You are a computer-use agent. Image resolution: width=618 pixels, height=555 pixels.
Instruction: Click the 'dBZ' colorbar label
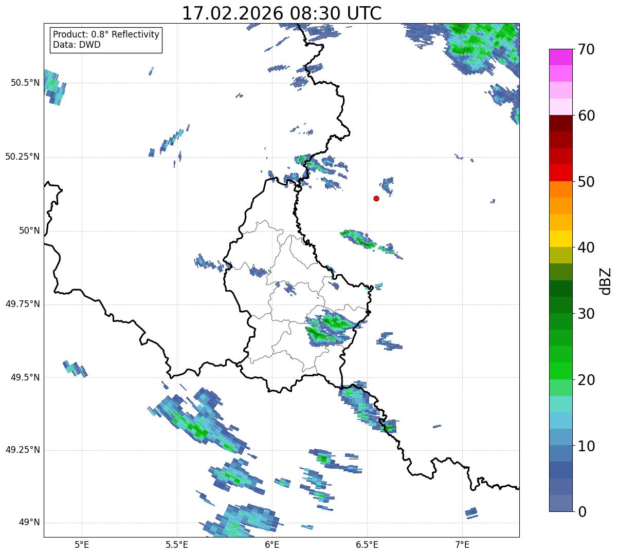tap(606, 280)
